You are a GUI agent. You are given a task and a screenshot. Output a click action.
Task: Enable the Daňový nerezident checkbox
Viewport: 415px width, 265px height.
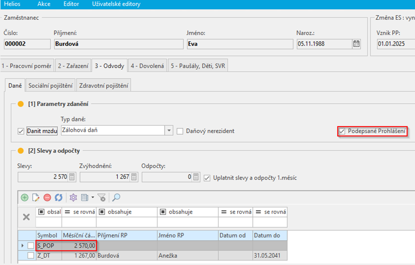pos(180,131)
